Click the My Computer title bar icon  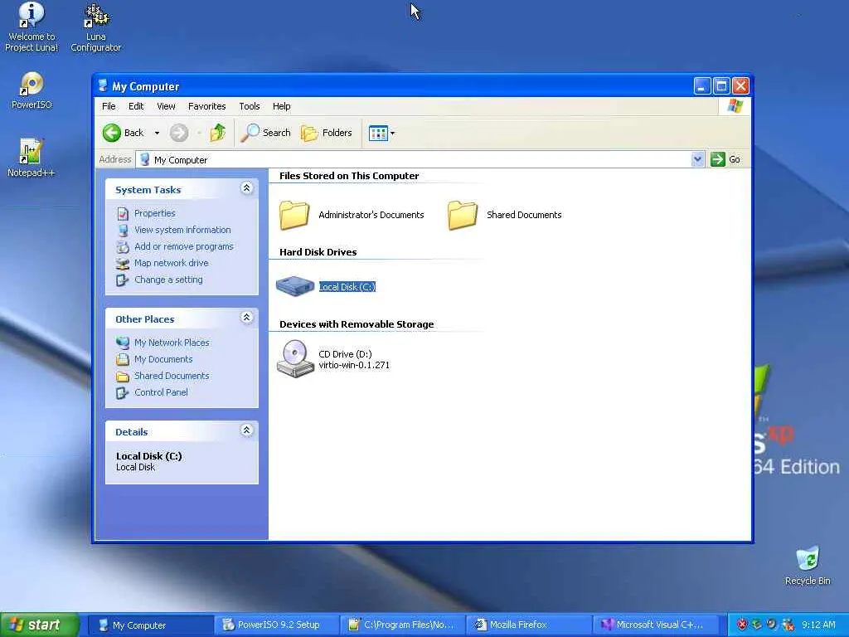(x=103, y=85)
